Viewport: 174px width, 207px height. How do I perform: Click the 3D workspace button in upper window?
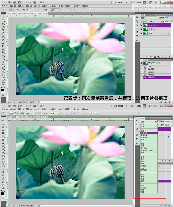tap(126, 2)
